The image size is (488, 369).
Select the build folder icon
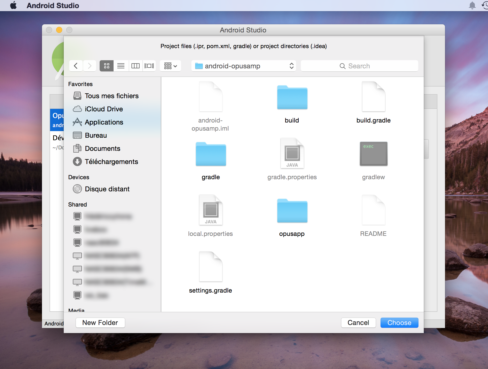click(292, 98)
